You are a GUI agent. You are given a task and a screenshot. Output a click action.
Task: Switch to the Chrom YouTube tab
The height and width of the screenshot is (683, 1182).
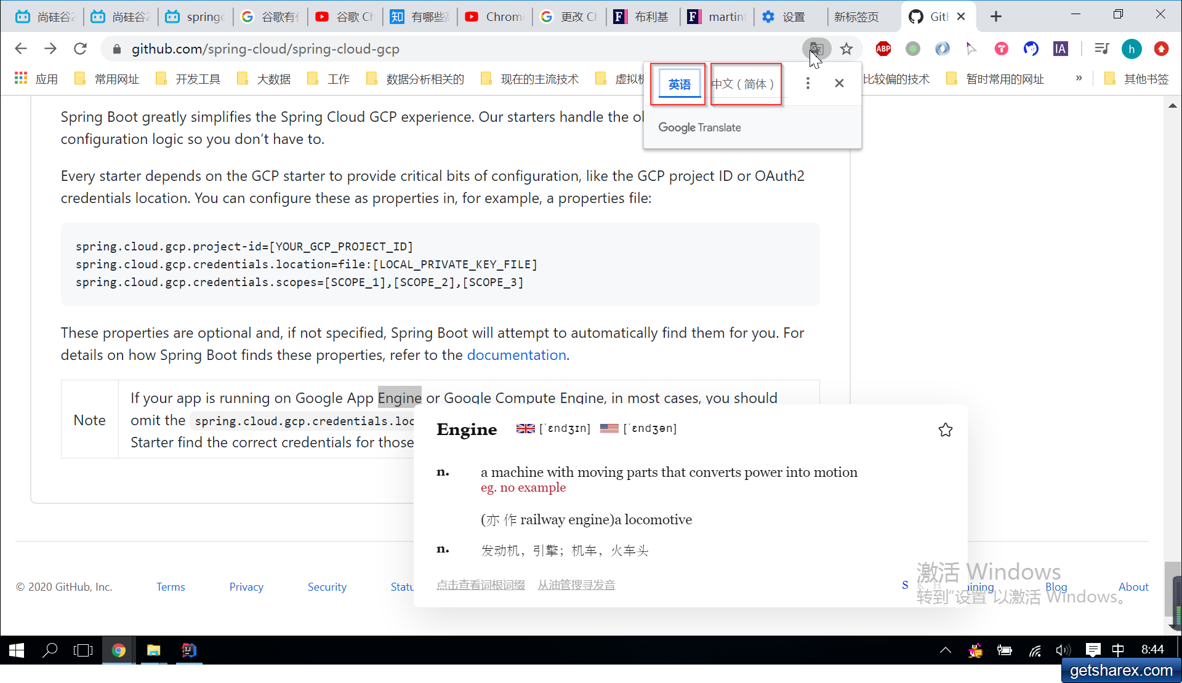point(496,17)
